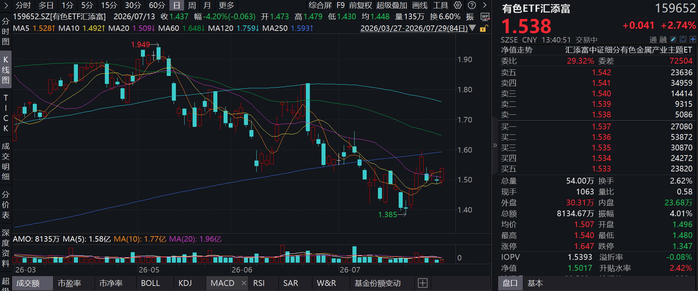Click the 1.949 high price marker
Viewport: 698px width, 291px height.
click(141, 44)
